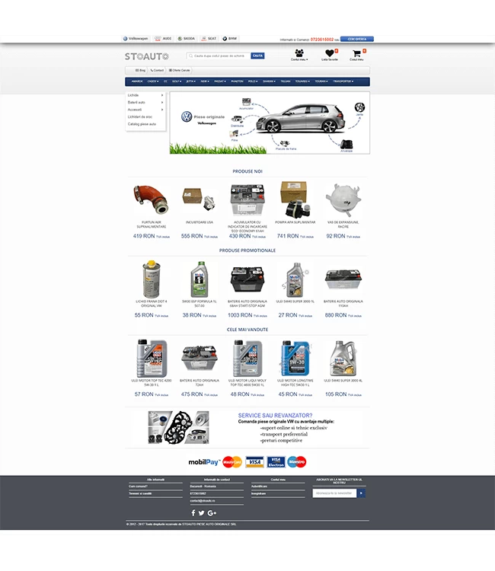This screenshot has height=571, width=495.
Task: Click the Acumulator icon on car diagram
Action: 246,102
